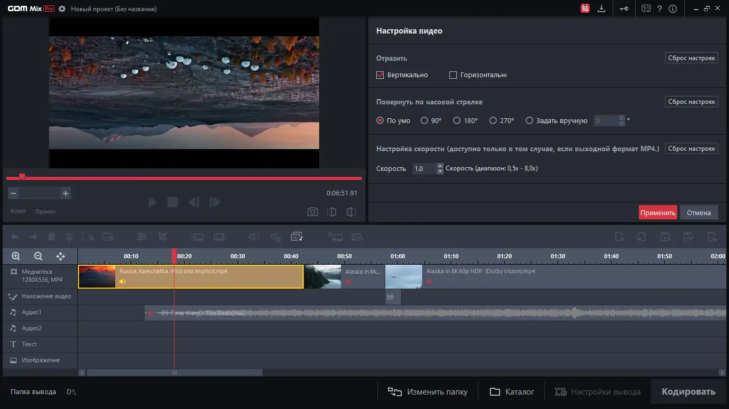Uncheck the Вертикально flip checkbox
The width and height of the screenshot is (729, 409).
(x=381, y=75)
